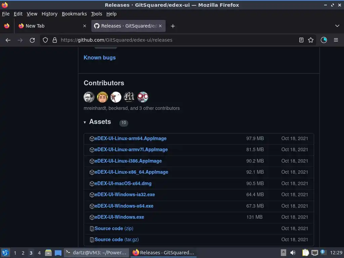Open the gothic-letter contributor avatar
The height and width of the screenshot is (258, 344).
129,97
